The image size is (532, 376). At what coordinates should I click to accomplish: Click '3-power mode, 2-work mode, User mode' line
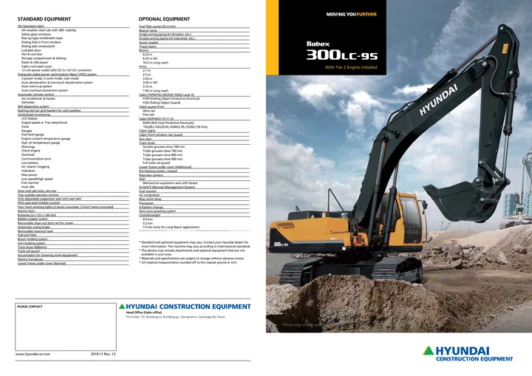(50, 78)
